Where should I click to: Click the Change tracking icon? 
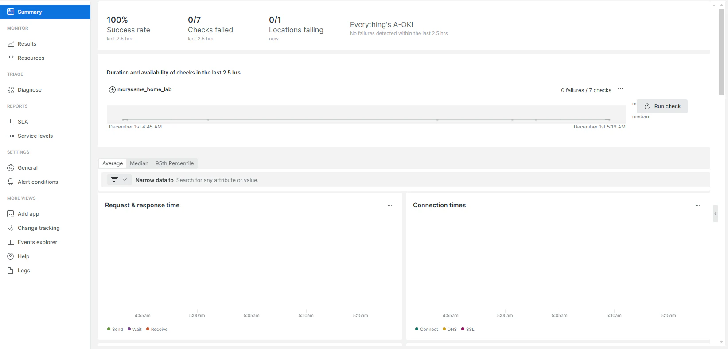11,228
